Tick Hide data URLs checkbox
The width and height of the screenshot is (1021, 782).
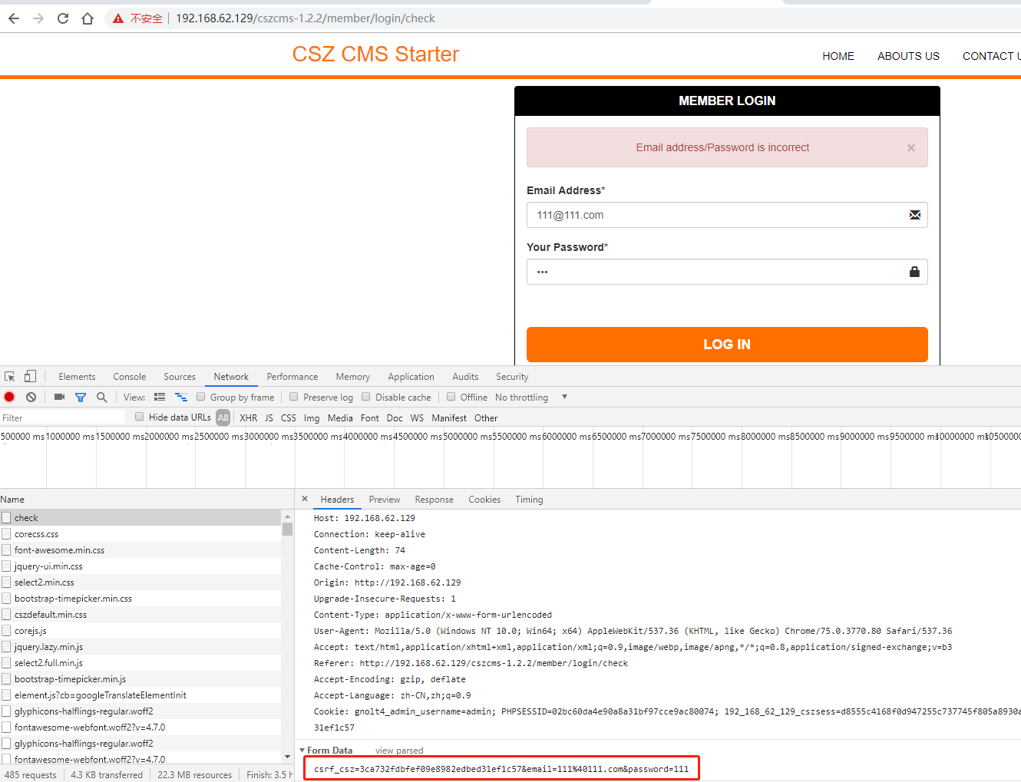coord(139,417)
